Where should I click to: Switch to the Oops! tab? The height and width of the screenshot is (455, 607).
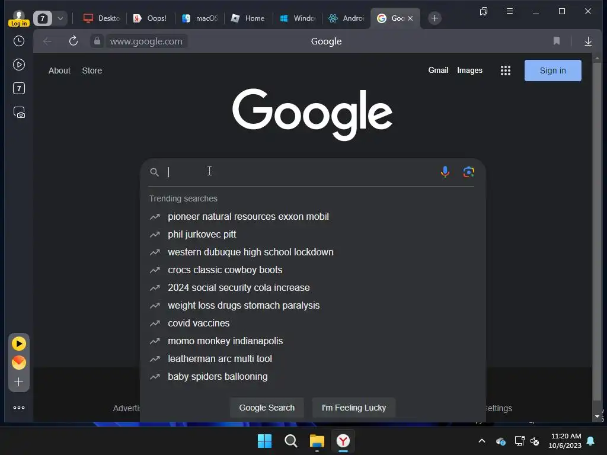click(150, 18)
